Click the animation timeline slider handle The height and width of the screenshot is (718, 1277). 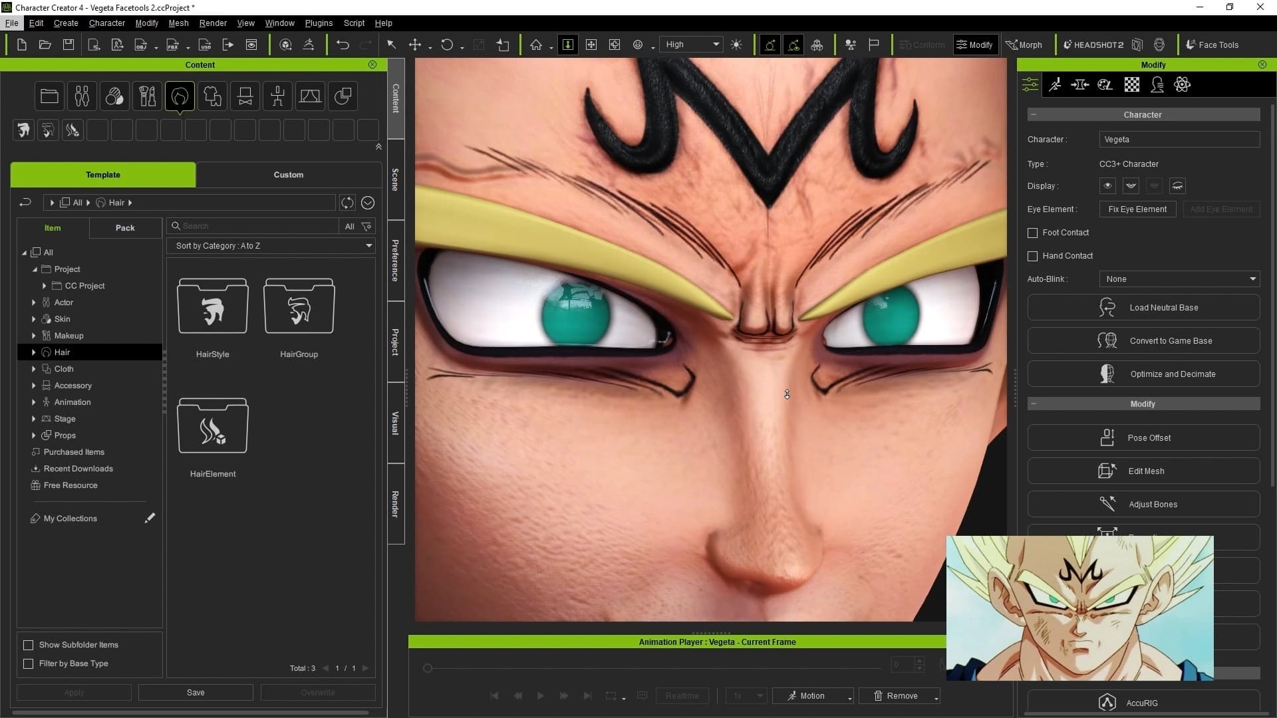[428, 668]
